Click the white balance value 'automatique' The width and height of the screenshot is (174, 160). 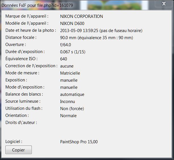72,94
